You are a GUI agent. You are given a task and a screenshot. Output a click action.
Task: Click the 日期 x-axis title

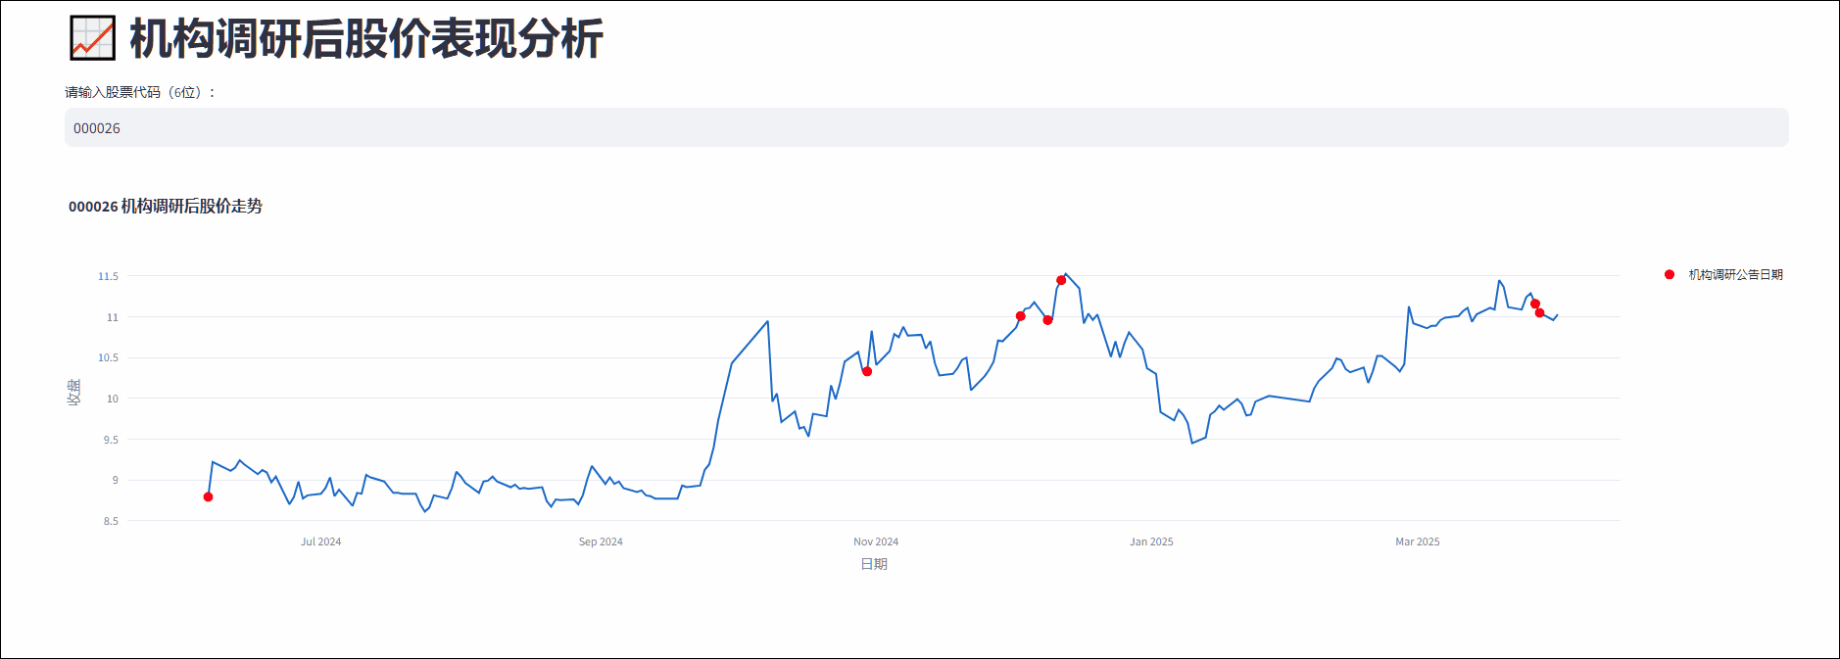click(x=874, y=564)
